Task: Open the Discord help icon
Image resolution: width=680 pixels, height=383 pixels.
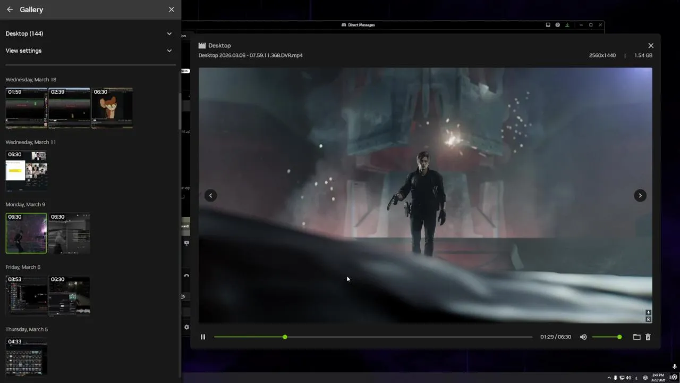Action: coord(558,25)
